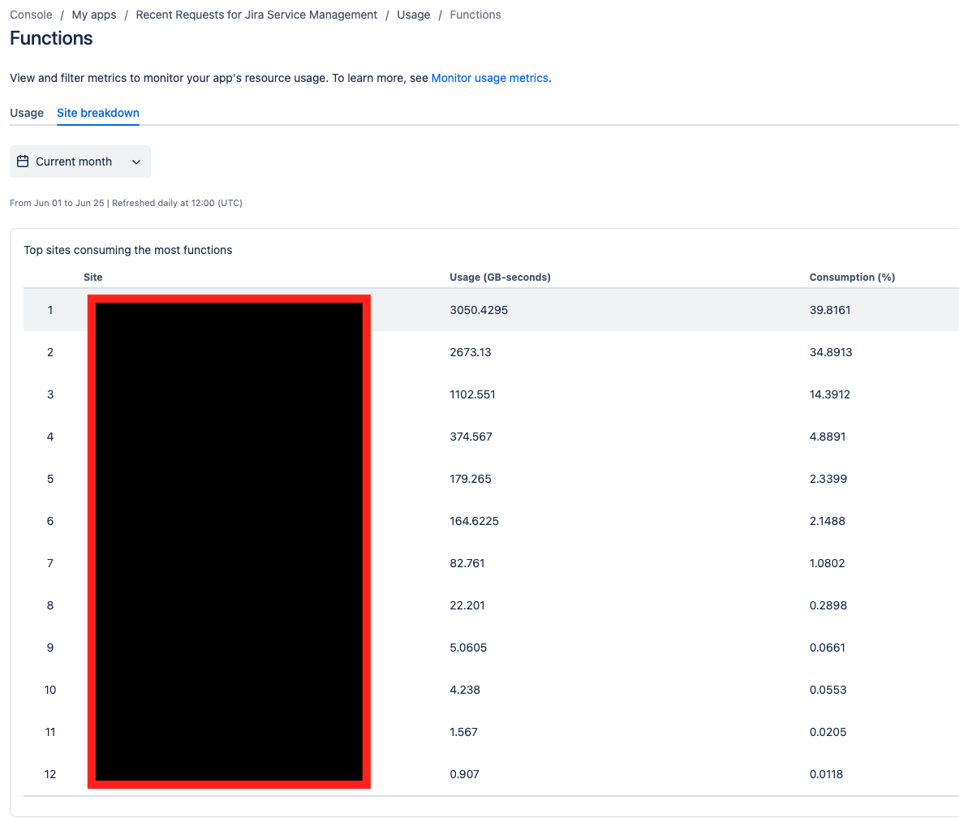Click consumption value 0.0205
Screen dimensions: 959x822
[828, 732]
